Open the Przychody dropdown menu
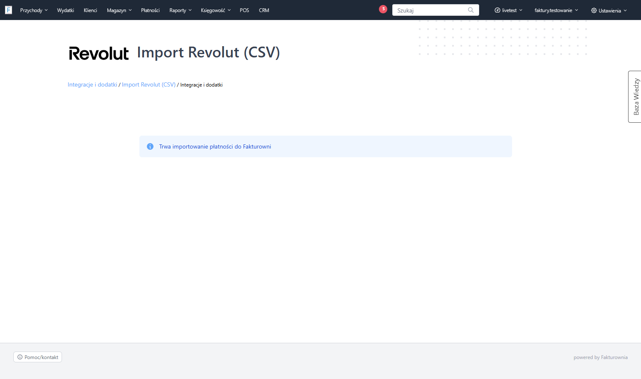Screen dimensions: 641x379 pyautogui.click(x=34, y=10)
